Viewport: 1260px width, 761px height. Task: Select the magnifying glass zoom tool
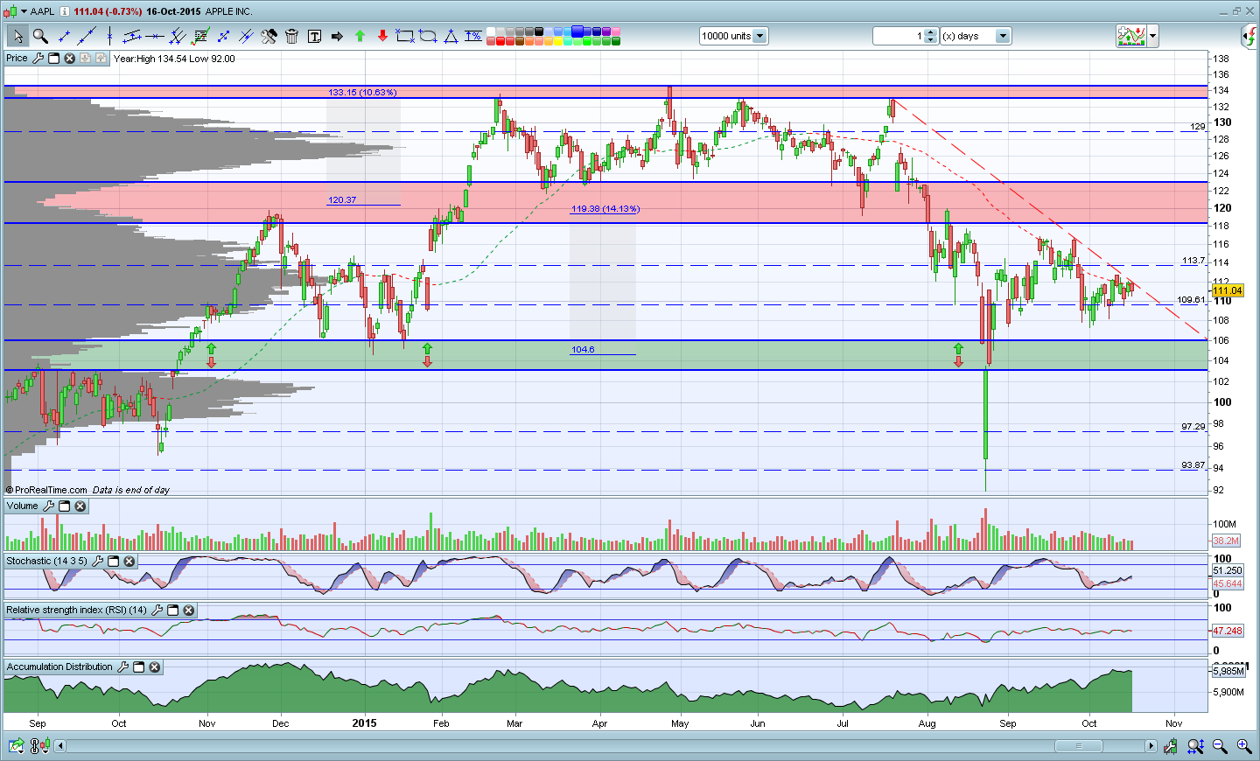[x=40, y=36]
